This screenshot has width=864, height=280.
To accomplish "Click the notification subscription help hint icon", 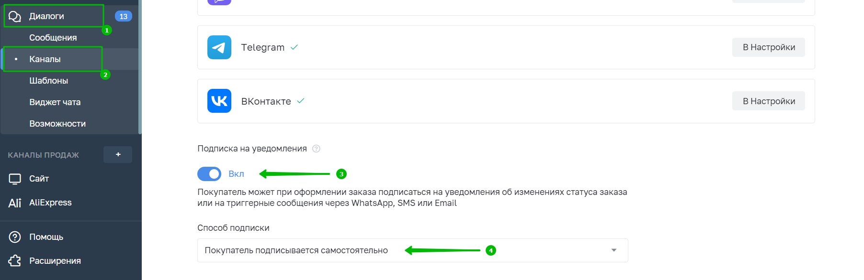I will pyautogui.click(x=316, y=149).
